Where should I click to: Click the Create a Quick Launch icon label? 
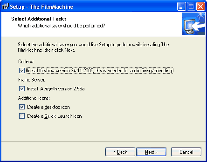click(54, 116)
